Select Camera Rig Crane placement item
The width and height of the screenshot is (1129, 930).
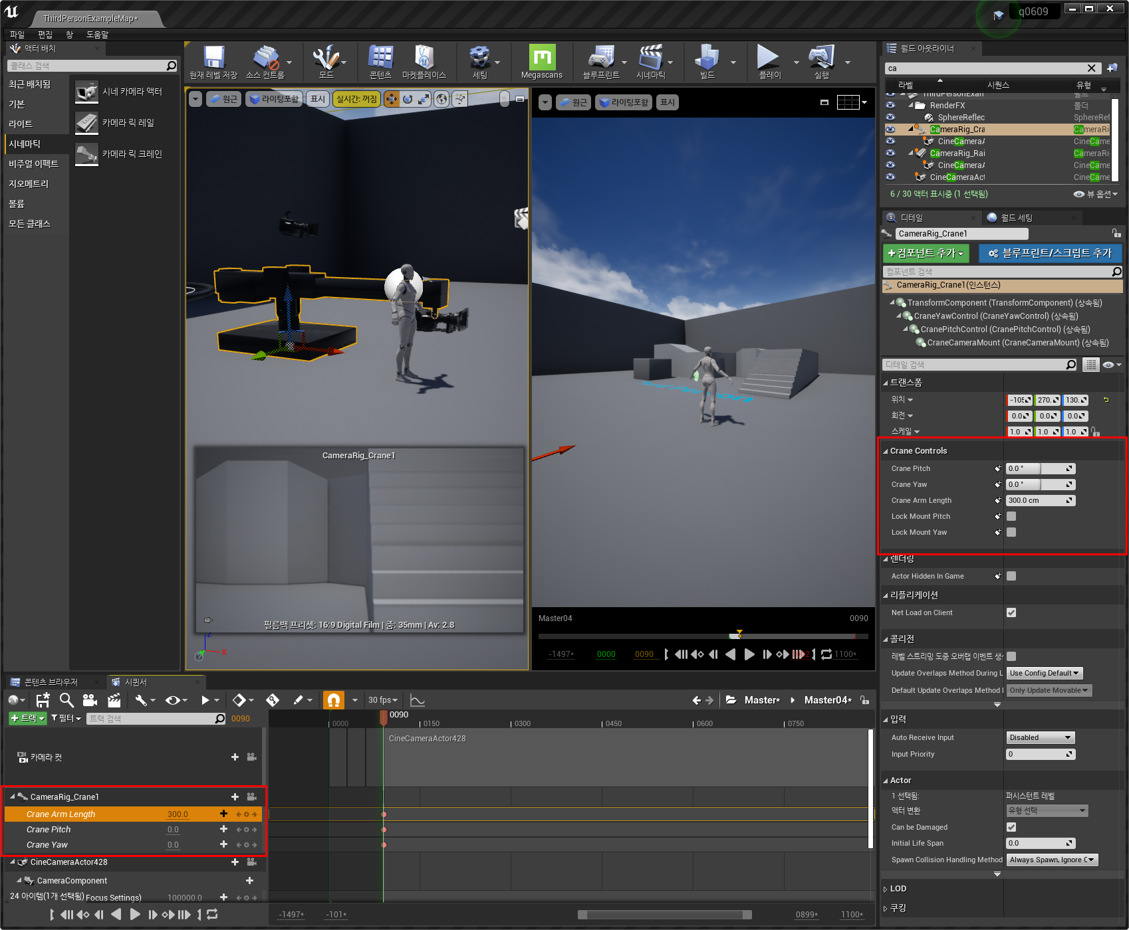coord(125,154)
